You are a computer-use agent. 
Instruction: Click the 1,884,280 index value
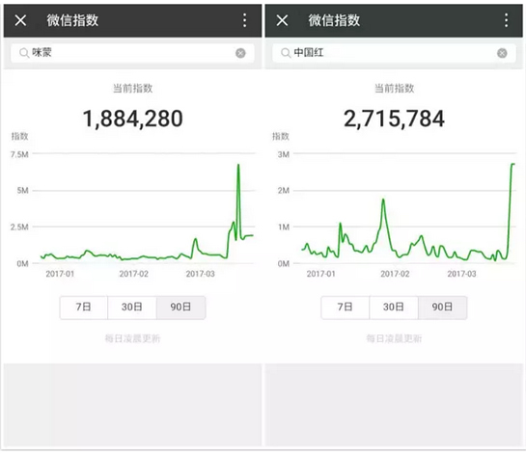click(133, 119)
